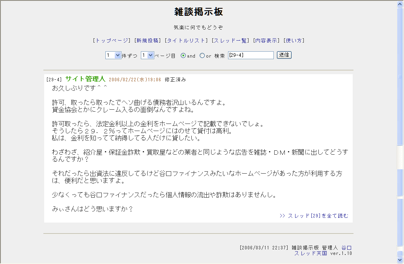Click the 内容表示 link
404x264 pixels.
coord(266,41)
